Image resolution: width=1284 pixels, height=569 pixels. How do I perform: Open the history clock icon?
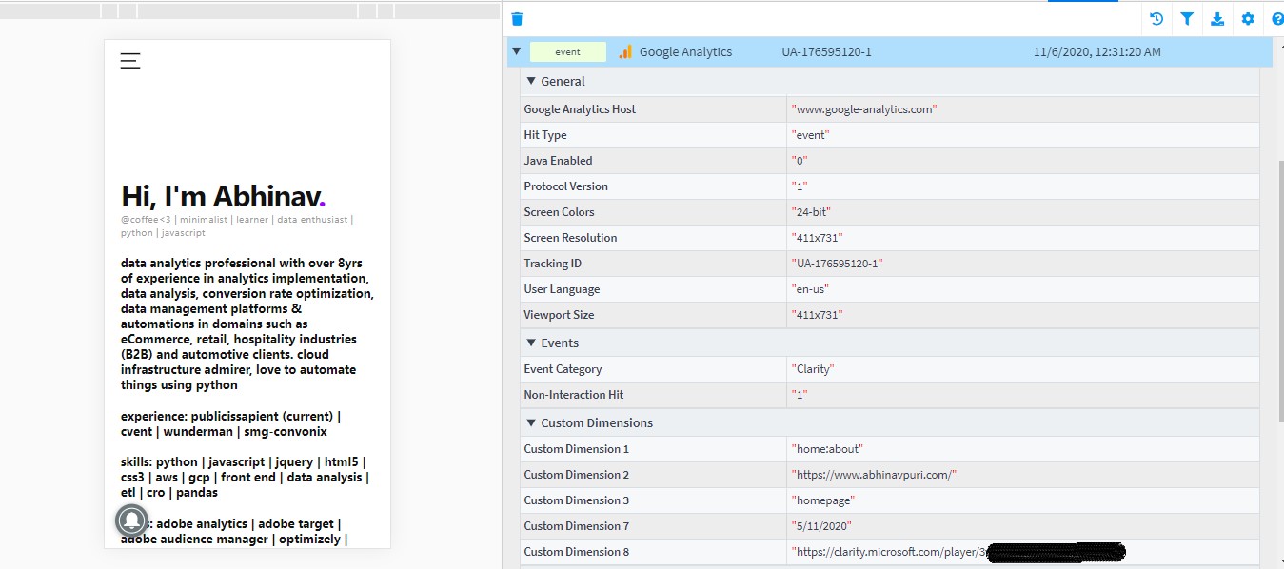1156,19
